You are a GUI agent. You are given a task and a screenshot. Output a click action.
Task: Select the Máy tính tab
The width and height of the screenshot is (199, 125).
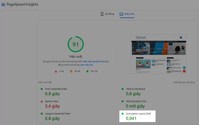click(x=127, y=14)
